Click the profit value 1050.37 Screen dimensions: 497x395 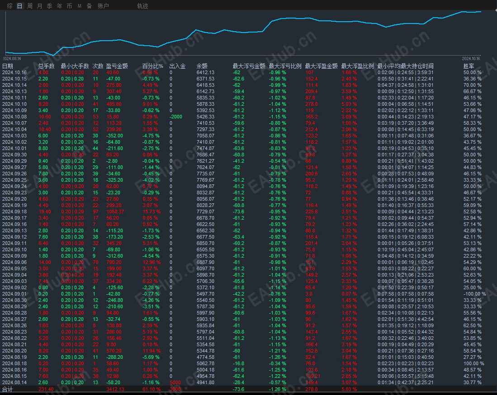[115, 212]
